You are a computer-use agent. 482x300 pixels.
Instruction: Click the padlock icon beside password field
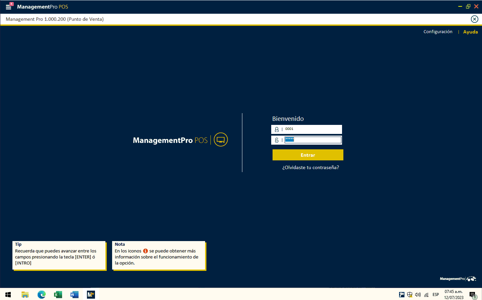point(277,140)
